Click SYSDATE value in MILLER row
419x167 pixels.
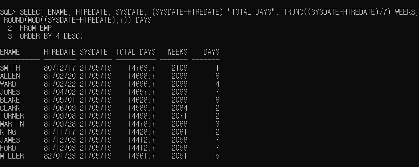click(96, 156)
